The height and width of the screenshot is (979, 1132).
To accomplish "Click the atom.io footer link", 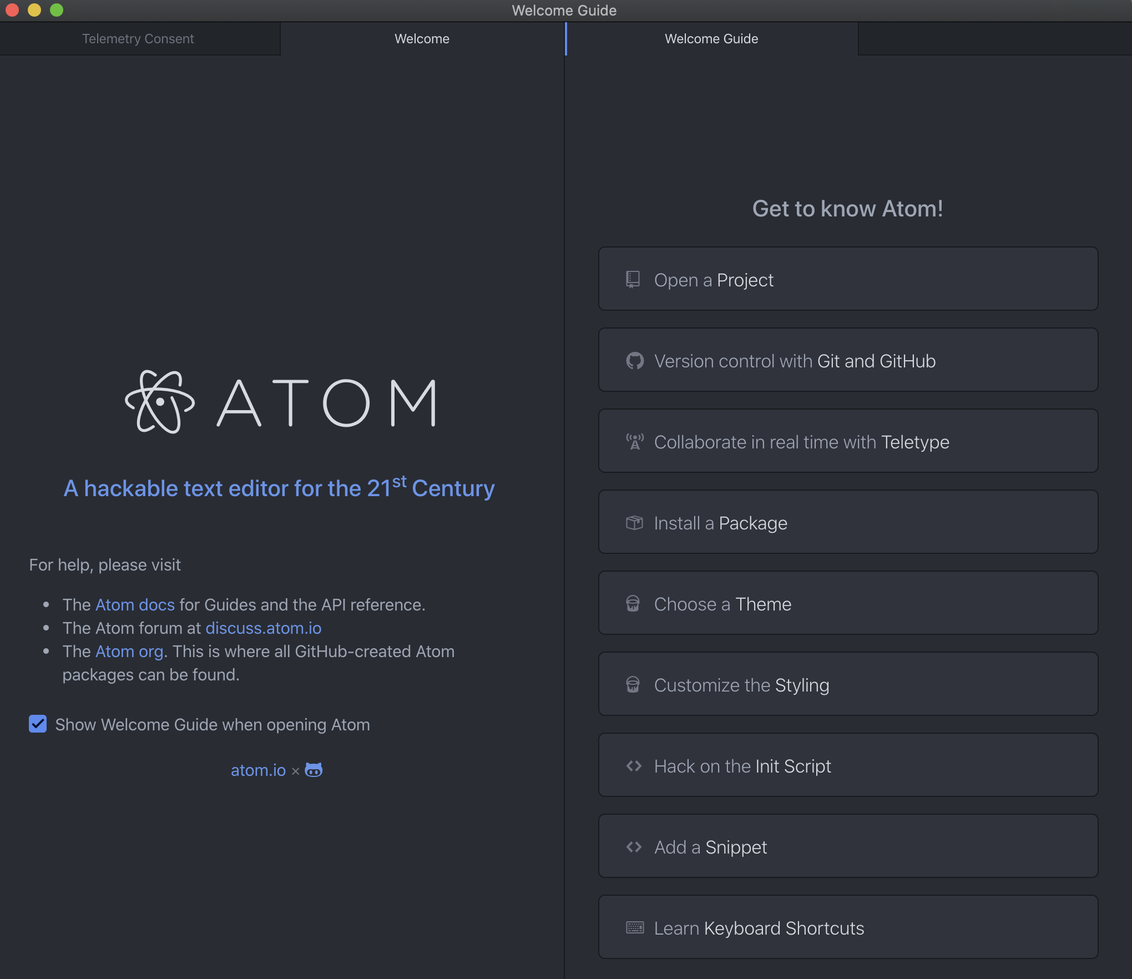I will point(258,770).
